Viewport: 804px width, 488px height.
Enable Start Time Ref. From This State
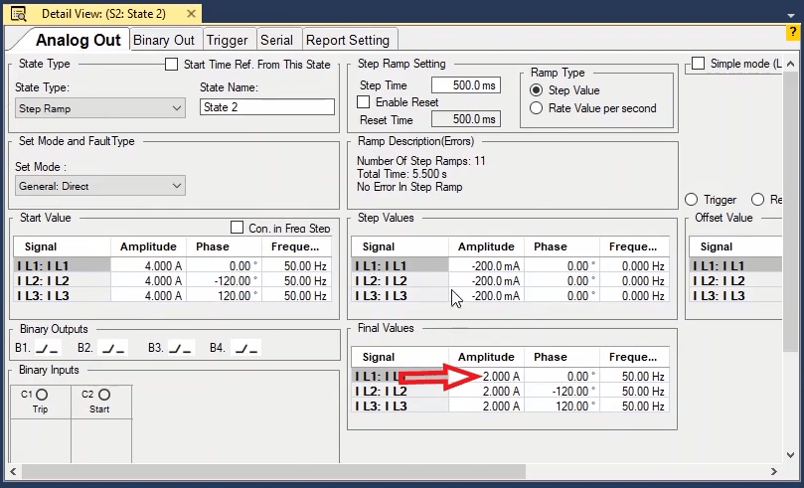click(x=171, y=65)
